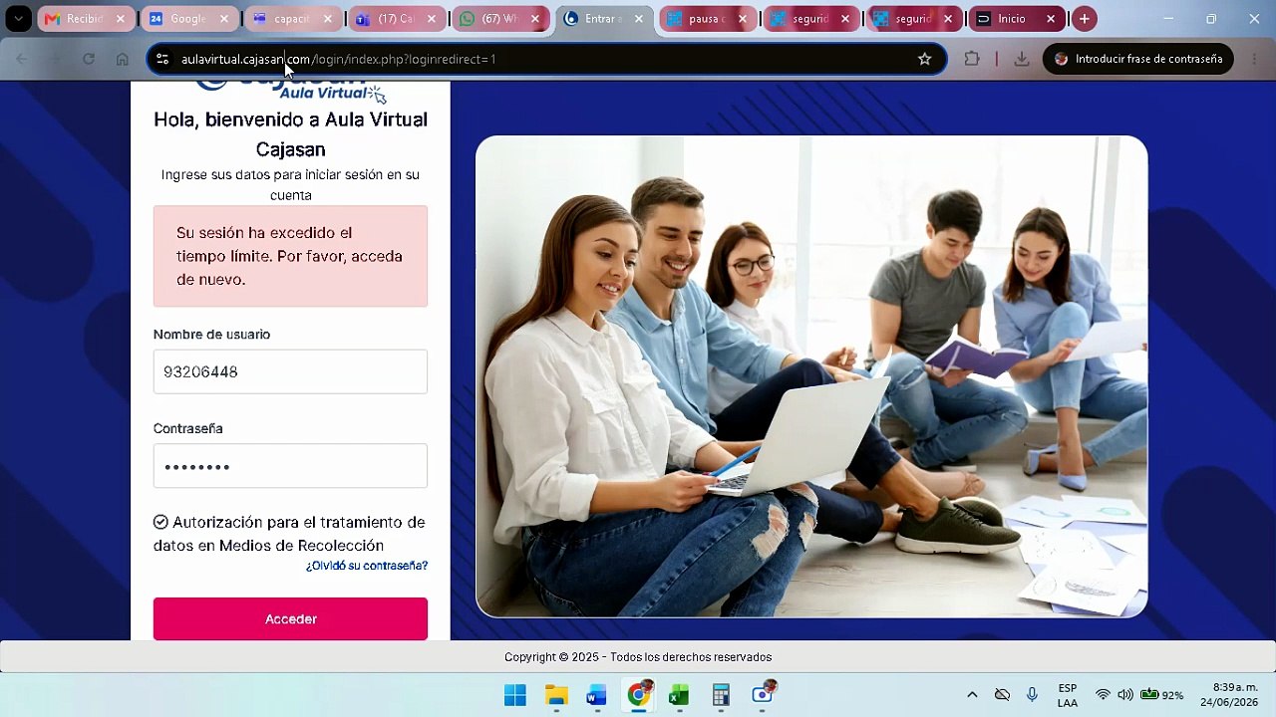Close the 'Inicio' tab
This screenshot has height=717, width=1276.
point(1051,19)
